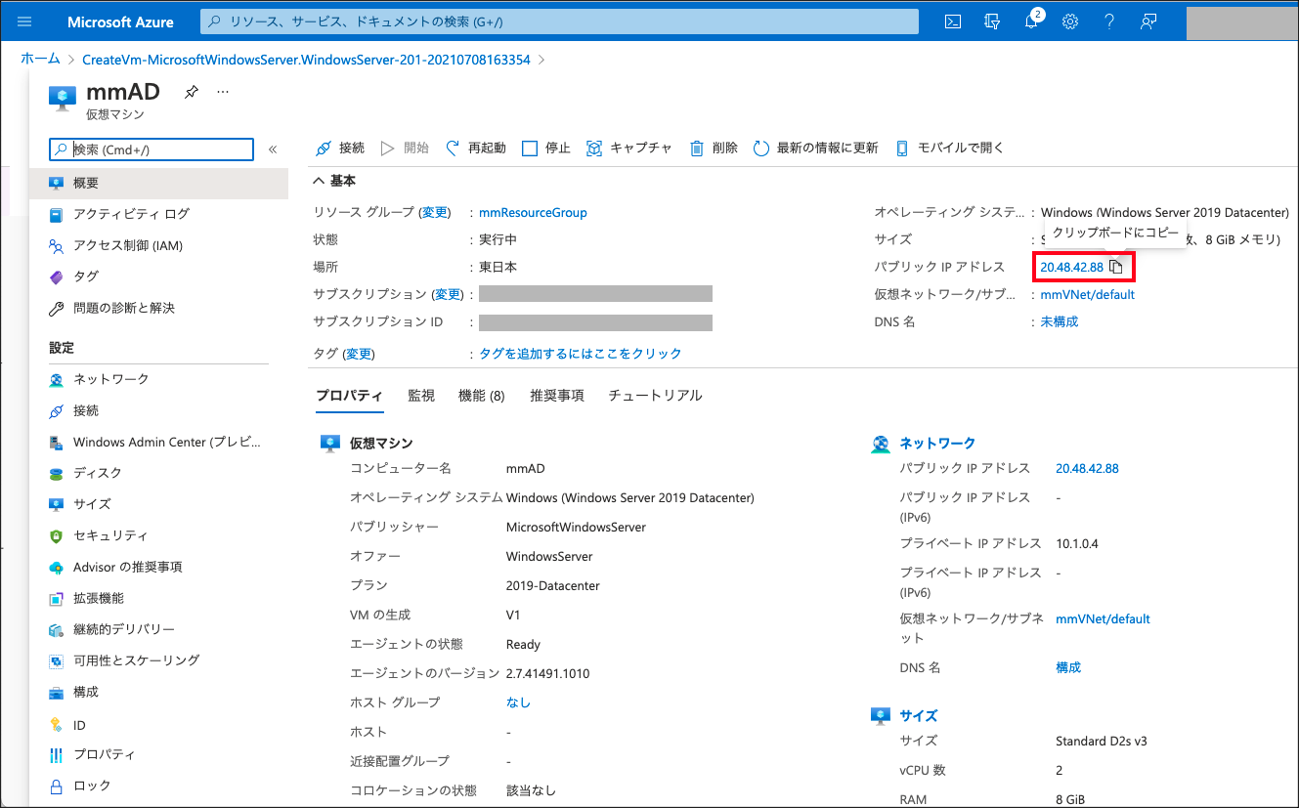The width and height of the screenshot is (1299, 808).
Task: Click 変更 next to リソース グループ
Action: [x=435, y=212]
